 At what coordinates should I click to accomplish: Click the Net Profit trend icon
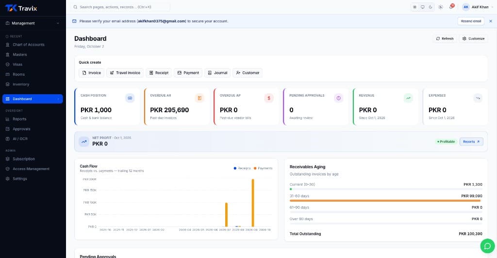click(x=84, y=141)
